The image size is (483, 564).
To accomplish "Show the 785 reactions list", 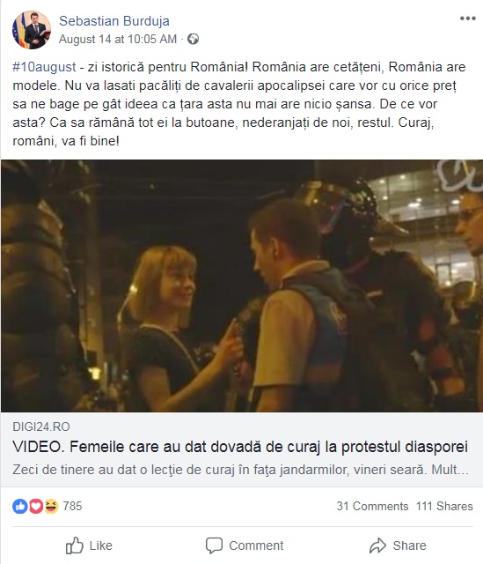I will point(72,506).
